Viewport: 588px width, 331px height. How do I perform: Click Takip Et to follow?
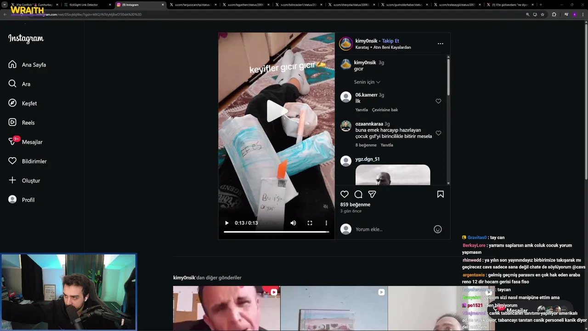390,41
